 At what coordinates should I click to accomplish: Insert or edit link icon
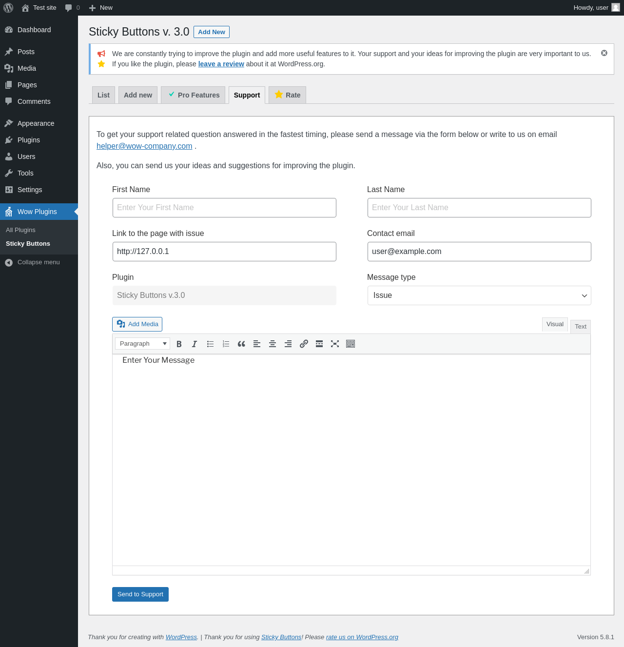click(304, 344)
